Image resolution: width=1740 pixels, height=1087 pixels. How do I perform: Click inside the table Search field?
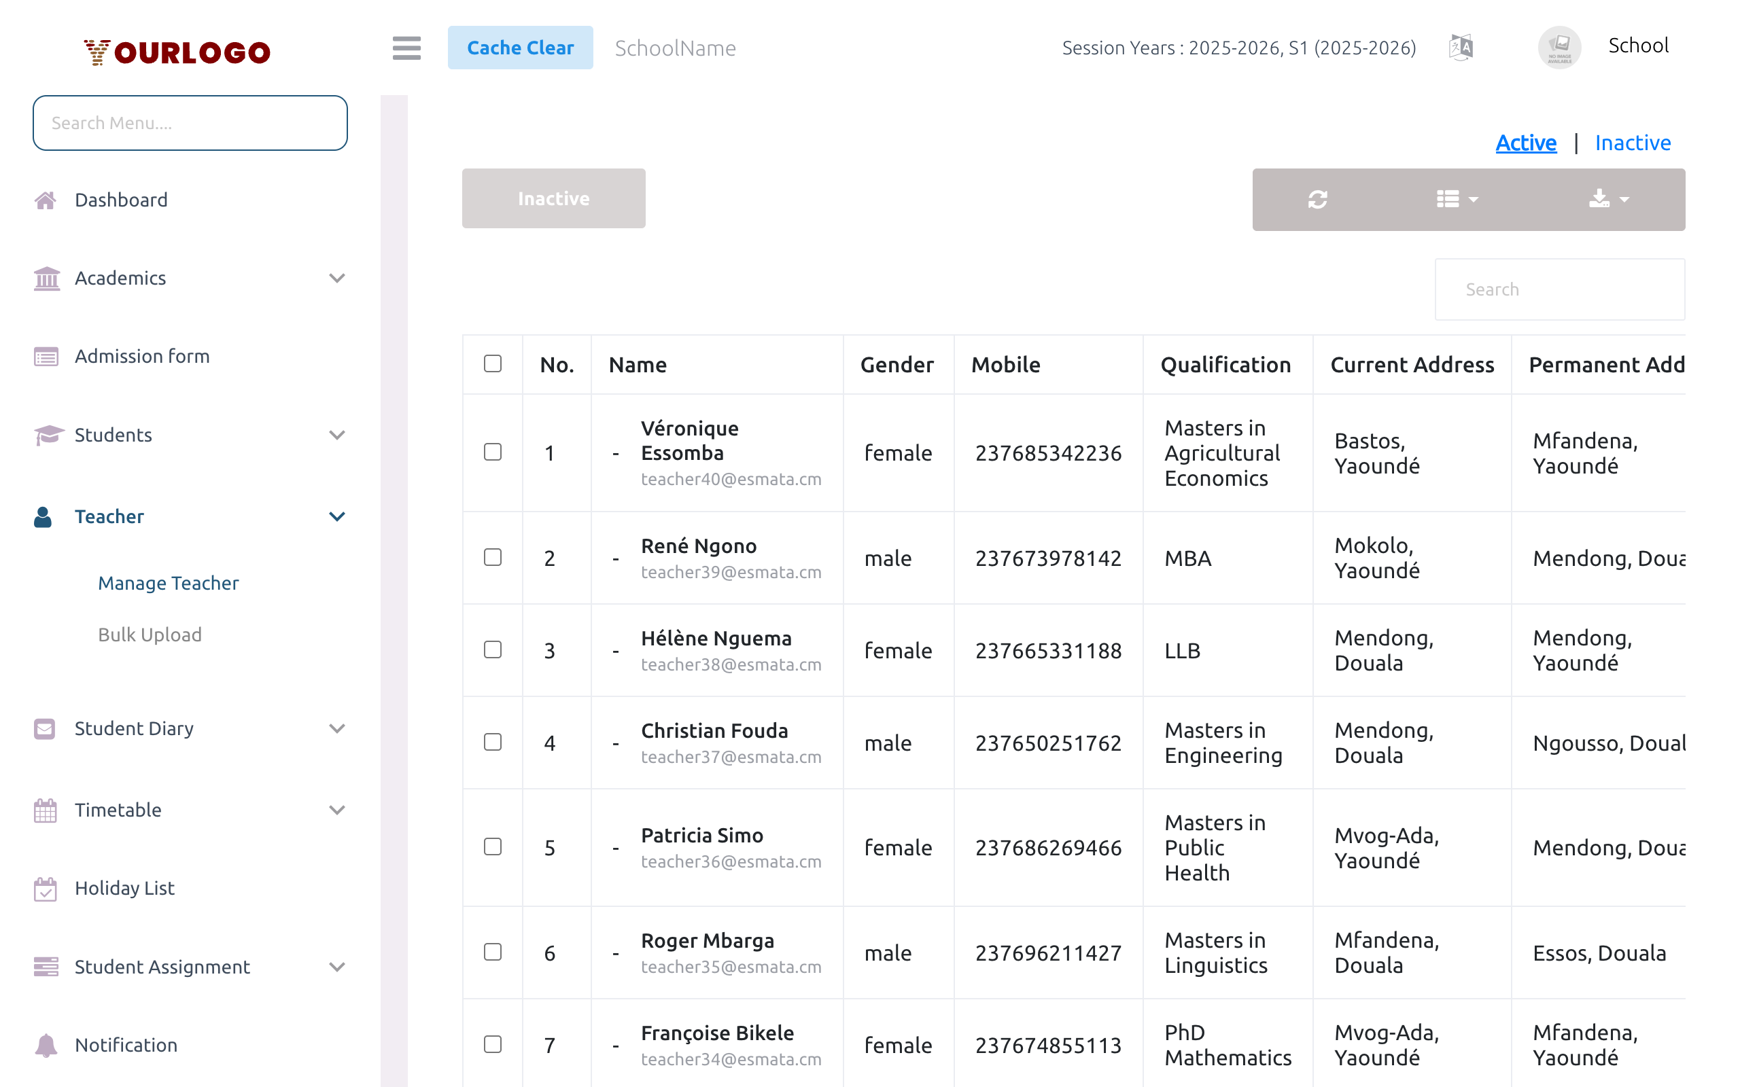1559,289
